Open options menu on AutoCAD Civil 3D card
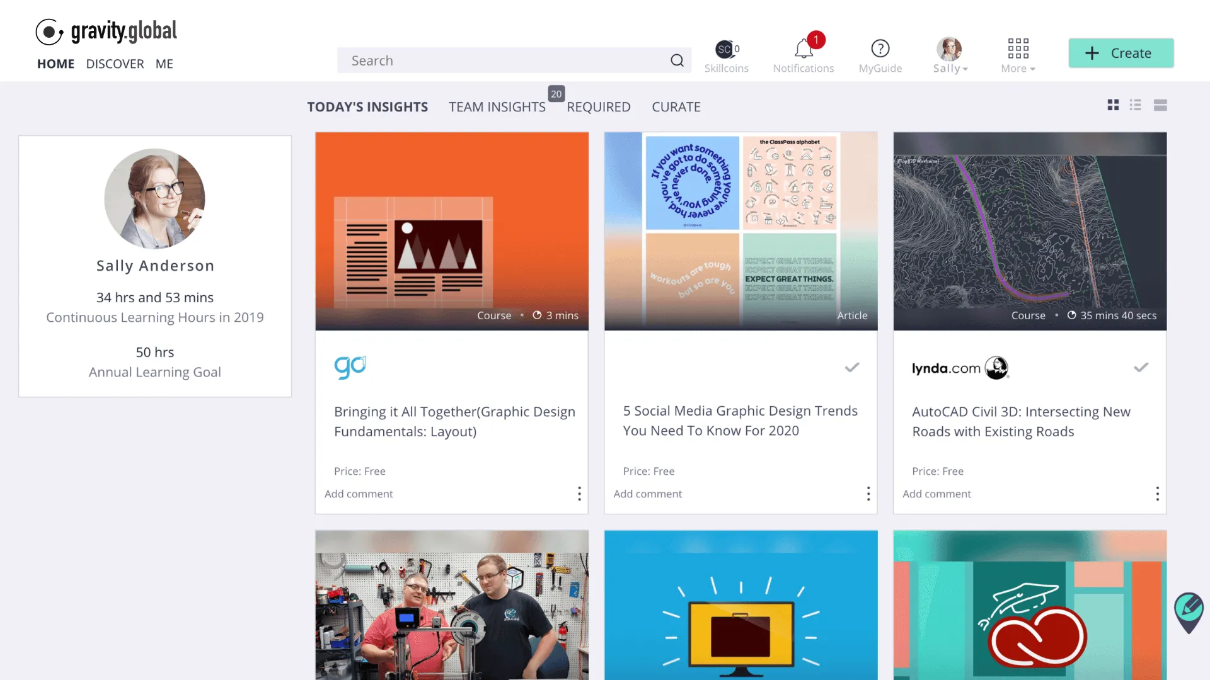Screen dimensions: 1210x680 (x=1157, y=494)
